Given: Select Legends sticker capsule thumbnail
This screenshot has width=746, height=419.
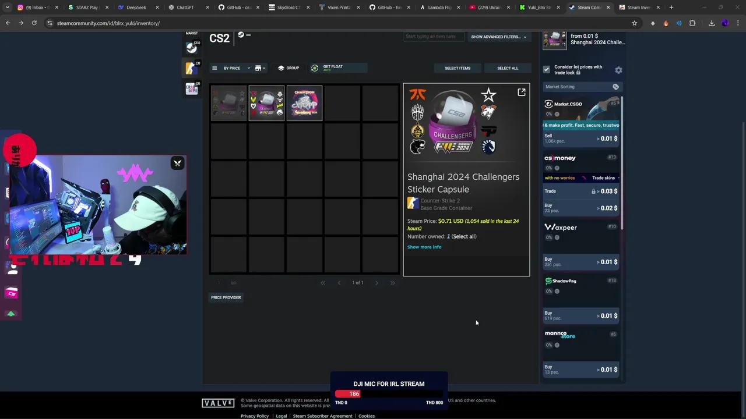Looking at the screenshot, I should [266, 103].
